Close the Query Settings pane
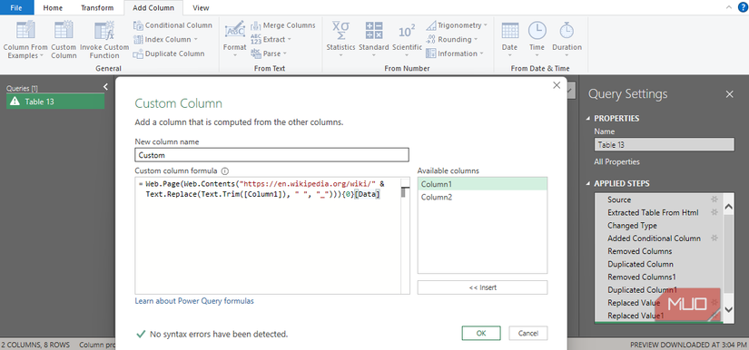The height and width of the screenshot is (350, 749). point(729,94)
